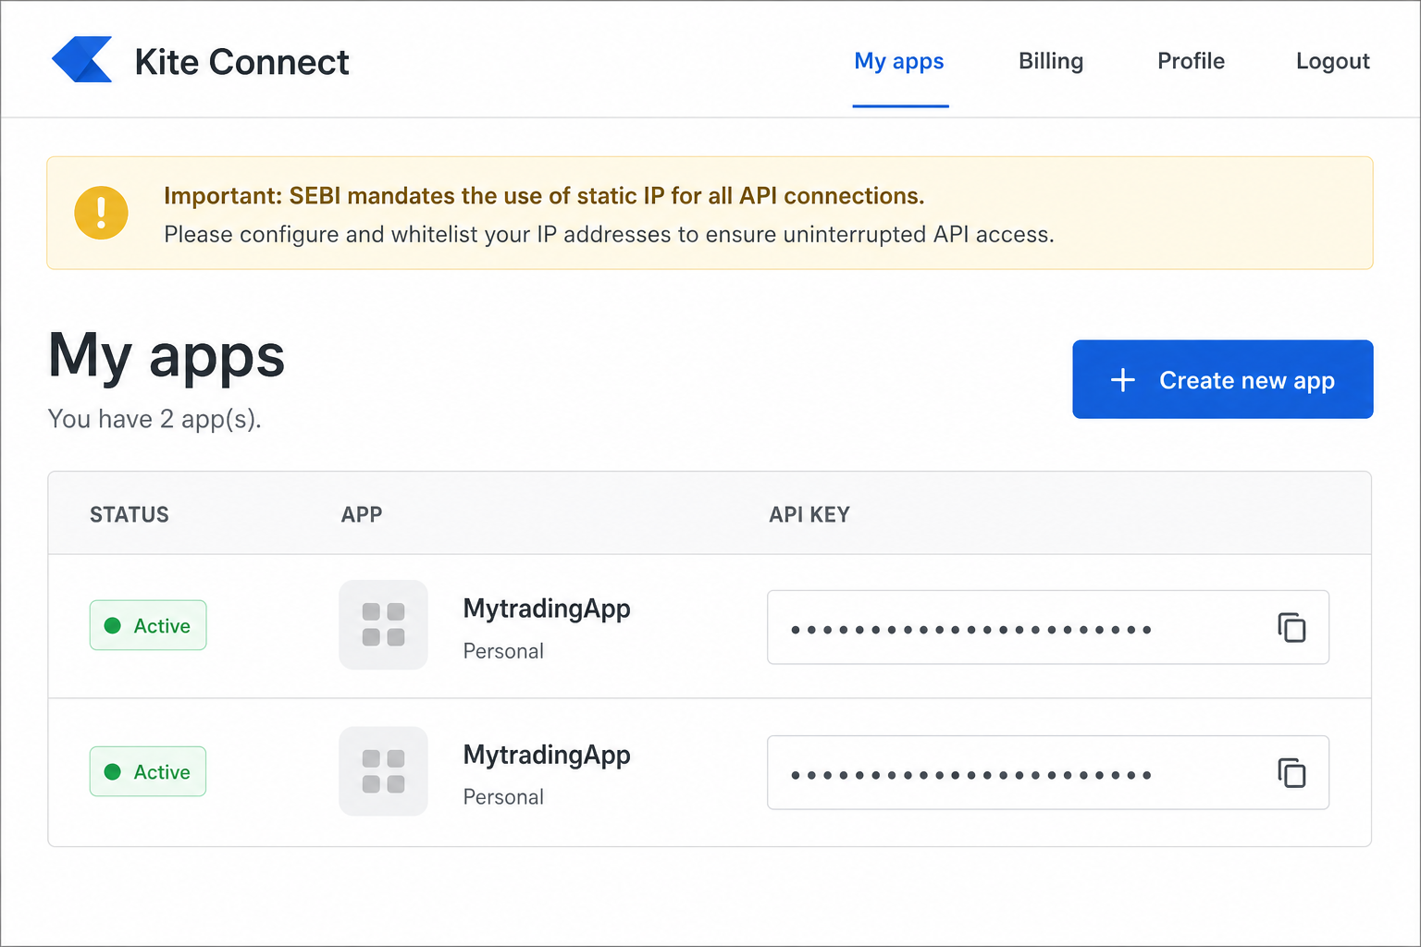Viewport: 1421px width, 947px height.
Task: Go to the Billing tab
Action: 1051,61
